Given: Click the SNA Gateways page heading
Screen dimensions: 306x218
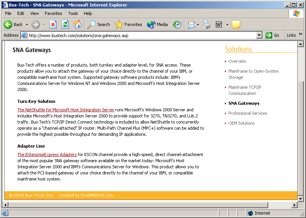Looking at the screenshot, I should click(x=32, y=50).
